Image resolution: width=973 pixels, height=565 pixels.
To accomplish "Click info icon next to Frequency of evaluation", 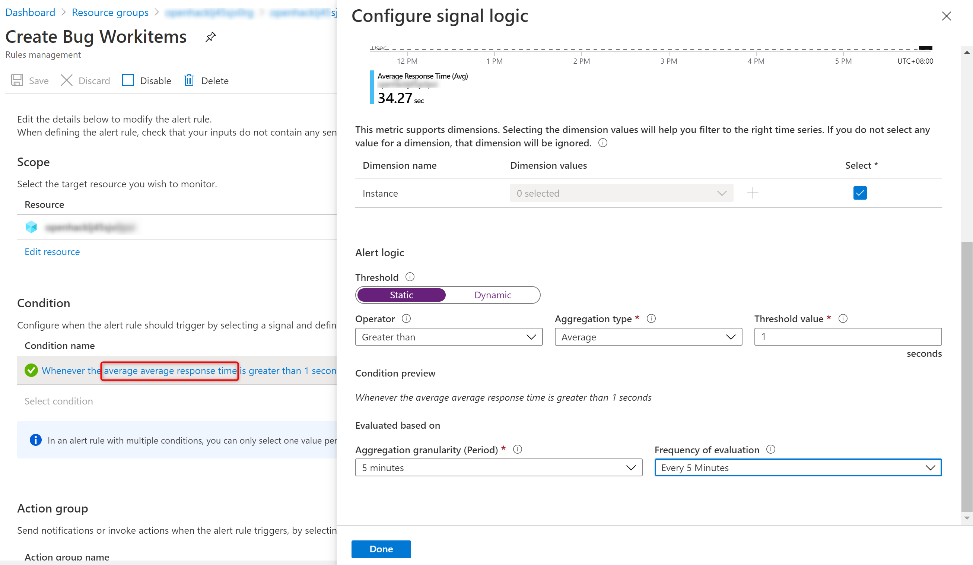I will click(x=771, y=450).
